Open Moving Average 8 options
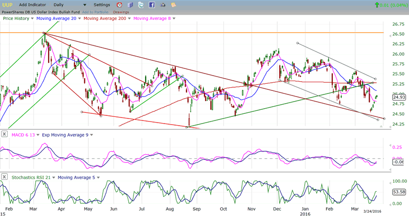409x216 pixels. [x=174, y=18]
